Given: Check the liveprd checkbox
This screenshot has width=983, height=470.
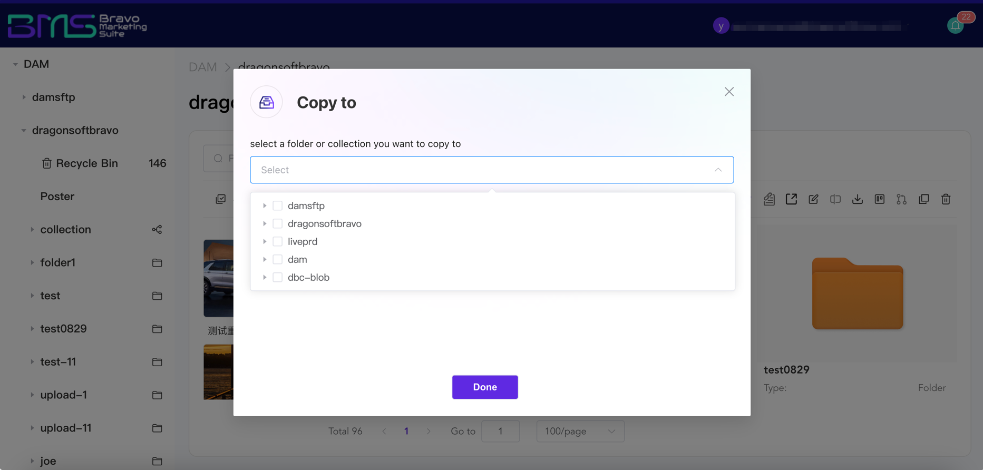Looking at the screenshot, I should point(277,242).
